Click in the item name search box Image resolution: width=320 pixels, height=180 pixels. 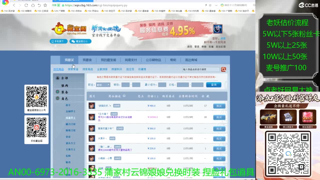click(x=201, y=69)
